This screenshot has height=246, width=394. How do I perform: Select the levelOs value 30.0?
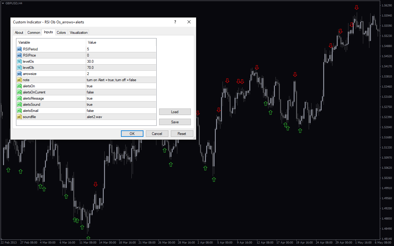pos(121,61)
